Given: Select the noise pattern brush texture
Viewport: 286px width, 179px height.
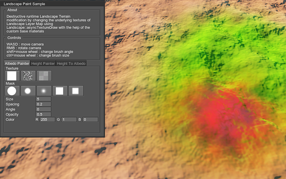Looking at the screenshot, I should (28, 76).
